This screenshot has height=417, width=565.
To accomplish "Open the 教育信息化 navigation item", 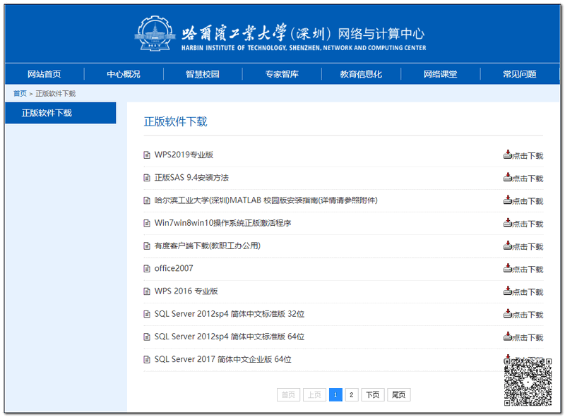I will (x=361, y=74).
